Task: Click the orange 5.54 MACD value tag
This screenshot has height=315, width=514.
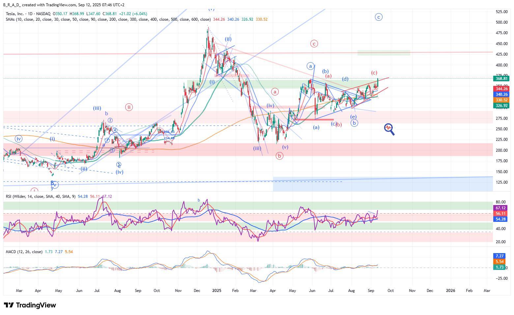Action: click(x=499, y=262)
